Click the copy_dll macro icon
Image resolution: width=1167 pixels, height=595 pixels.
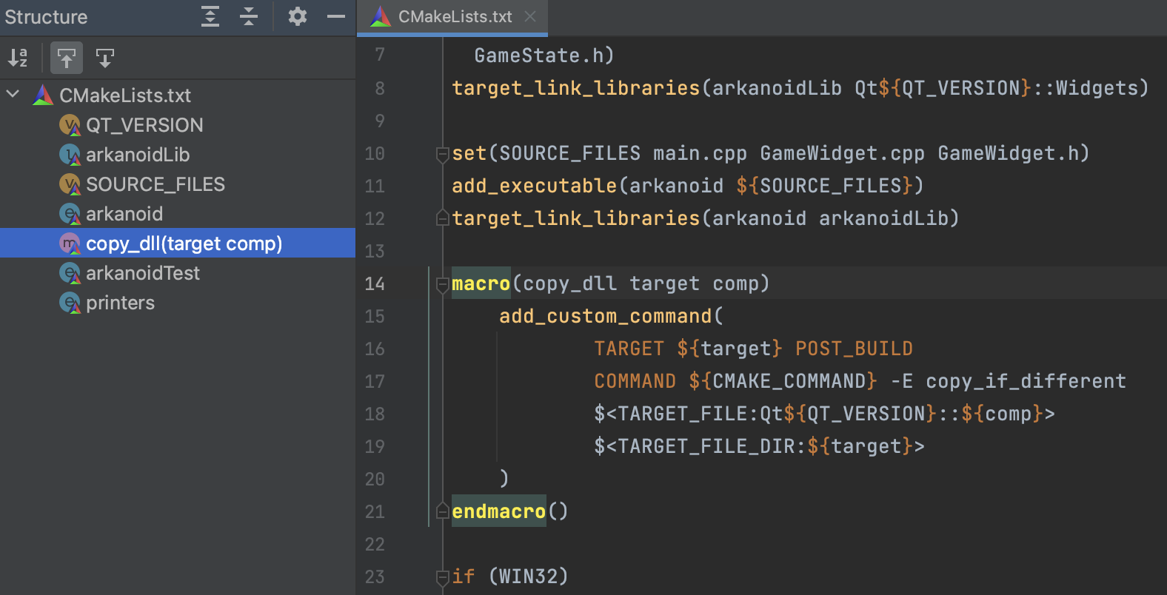click(x=70, y=243)
